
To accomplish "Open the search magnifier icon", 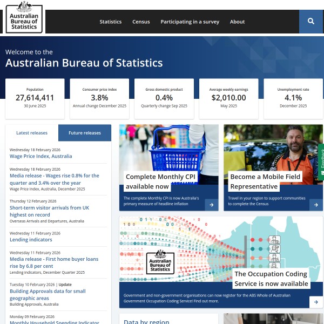I will click(x=311, y=22).
